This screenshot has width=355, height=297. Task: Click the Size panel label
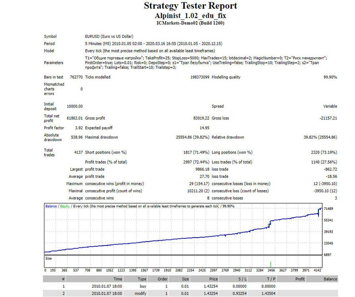coord(48,259)
